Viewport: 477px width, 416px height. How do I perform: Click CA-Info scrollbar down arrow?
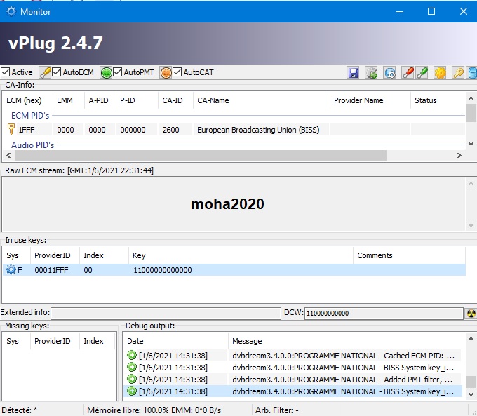[471, 144]
